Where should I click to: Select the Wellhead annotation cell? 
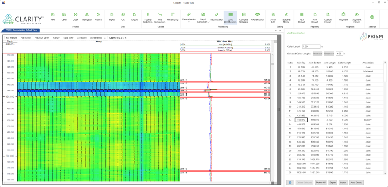click(x=368, y=71)
